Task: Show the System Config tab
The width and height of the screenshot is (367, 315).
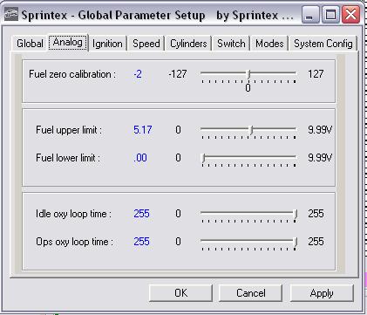Action: point(323,44)
